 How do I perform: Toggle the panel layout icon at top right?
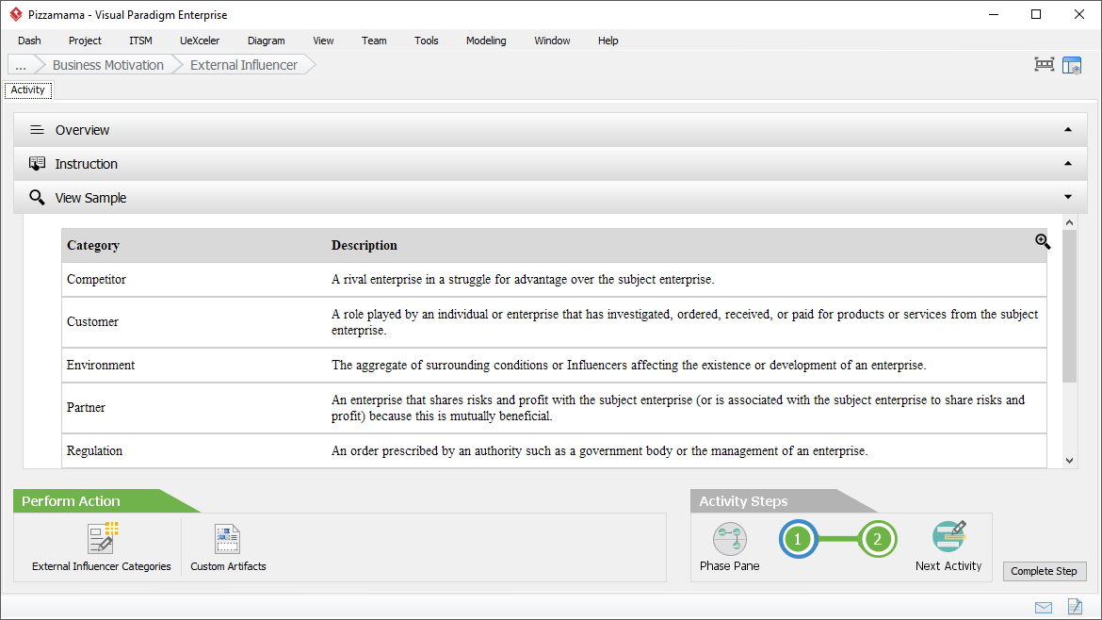1072,65
